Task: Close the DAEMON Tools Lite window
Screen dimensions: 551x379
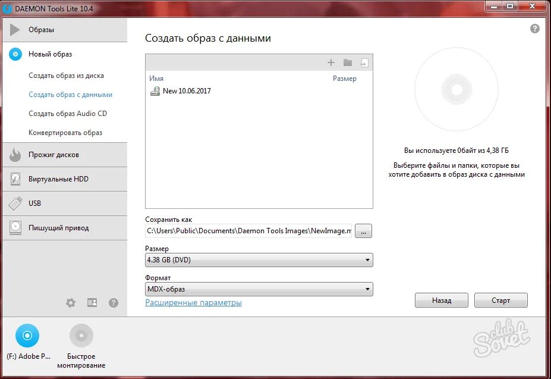Action: point(533,7)
